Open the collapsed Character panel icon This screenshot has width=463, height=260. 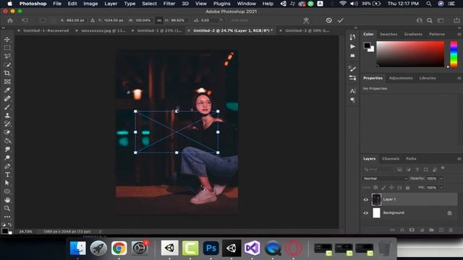[352, 91]
